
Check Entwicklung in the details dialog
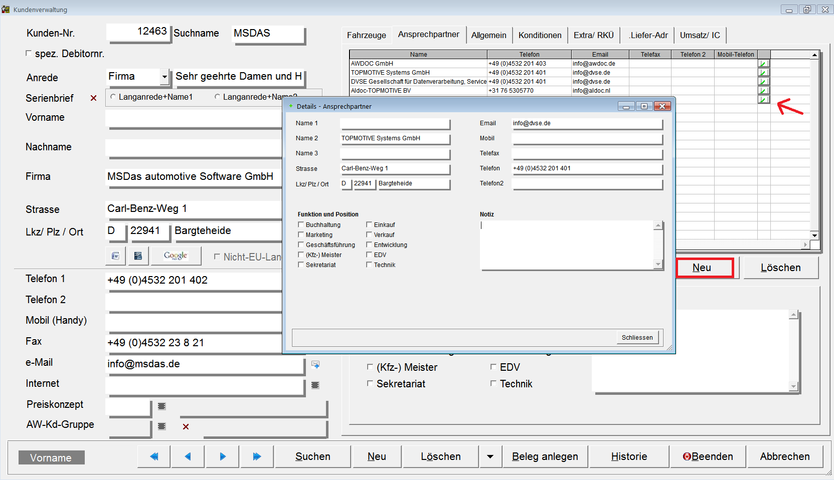(x=369, y=245)
